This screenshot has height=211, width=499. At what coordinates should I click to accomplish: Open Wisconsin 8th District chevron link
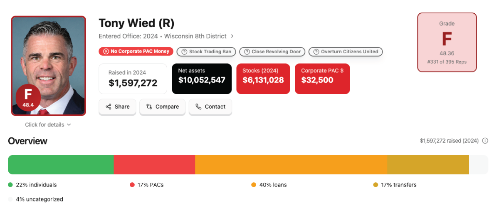point(232,36)
